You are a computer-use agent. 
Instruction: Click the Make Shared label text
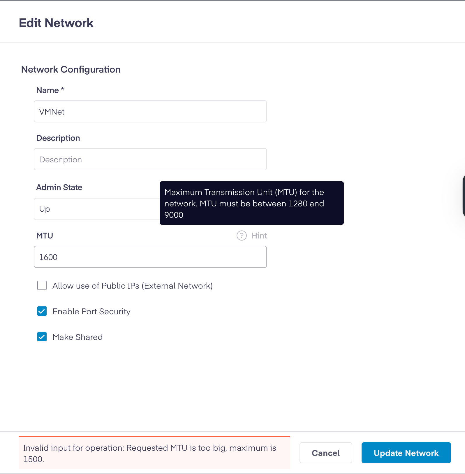click(77, 337)
